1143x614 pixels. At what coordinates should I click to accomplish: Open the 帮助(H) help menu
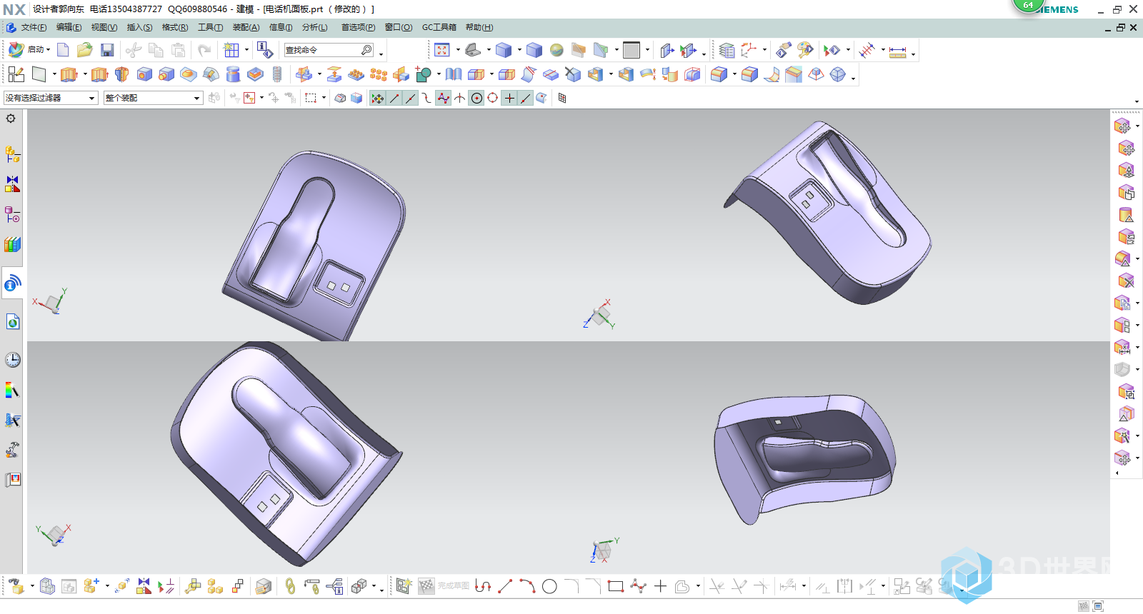click(479, 27)
